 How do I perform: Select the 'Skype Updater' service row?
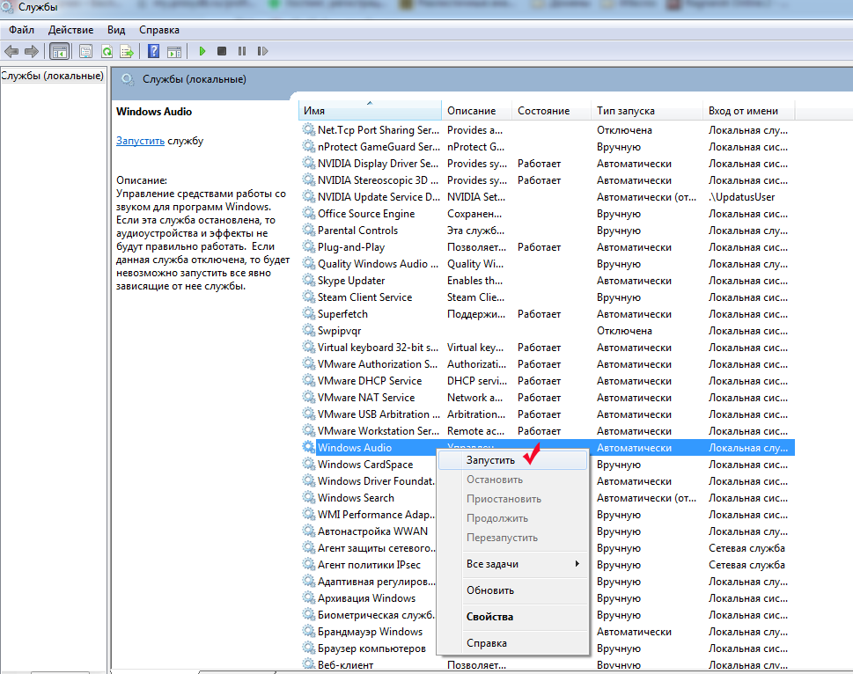351,281
